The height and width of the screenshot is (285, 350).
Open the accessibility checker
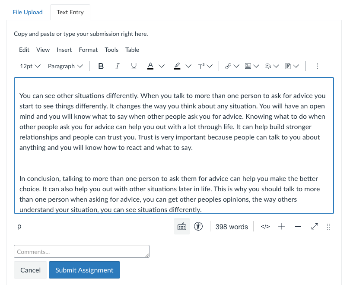click(198, 227)
